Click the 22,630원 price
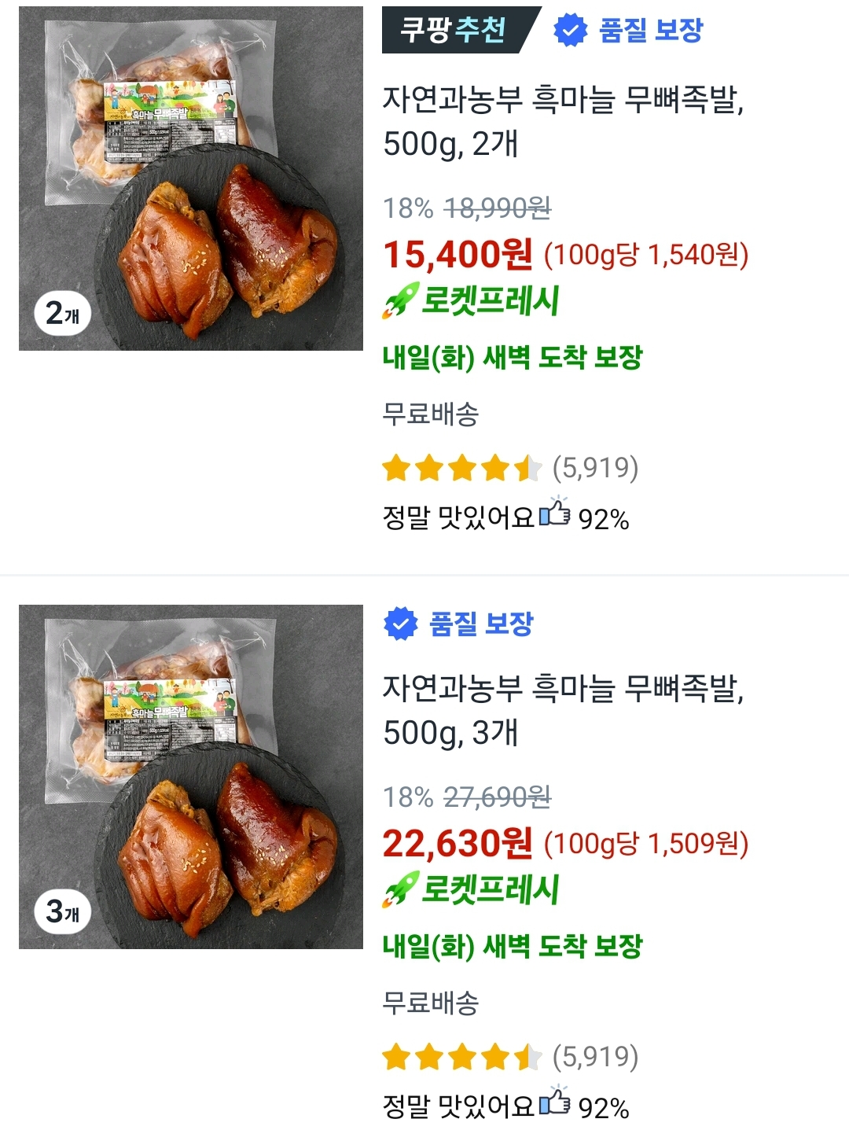The height and width of the screenshot is (1130, 849). [x=458, y=844]
